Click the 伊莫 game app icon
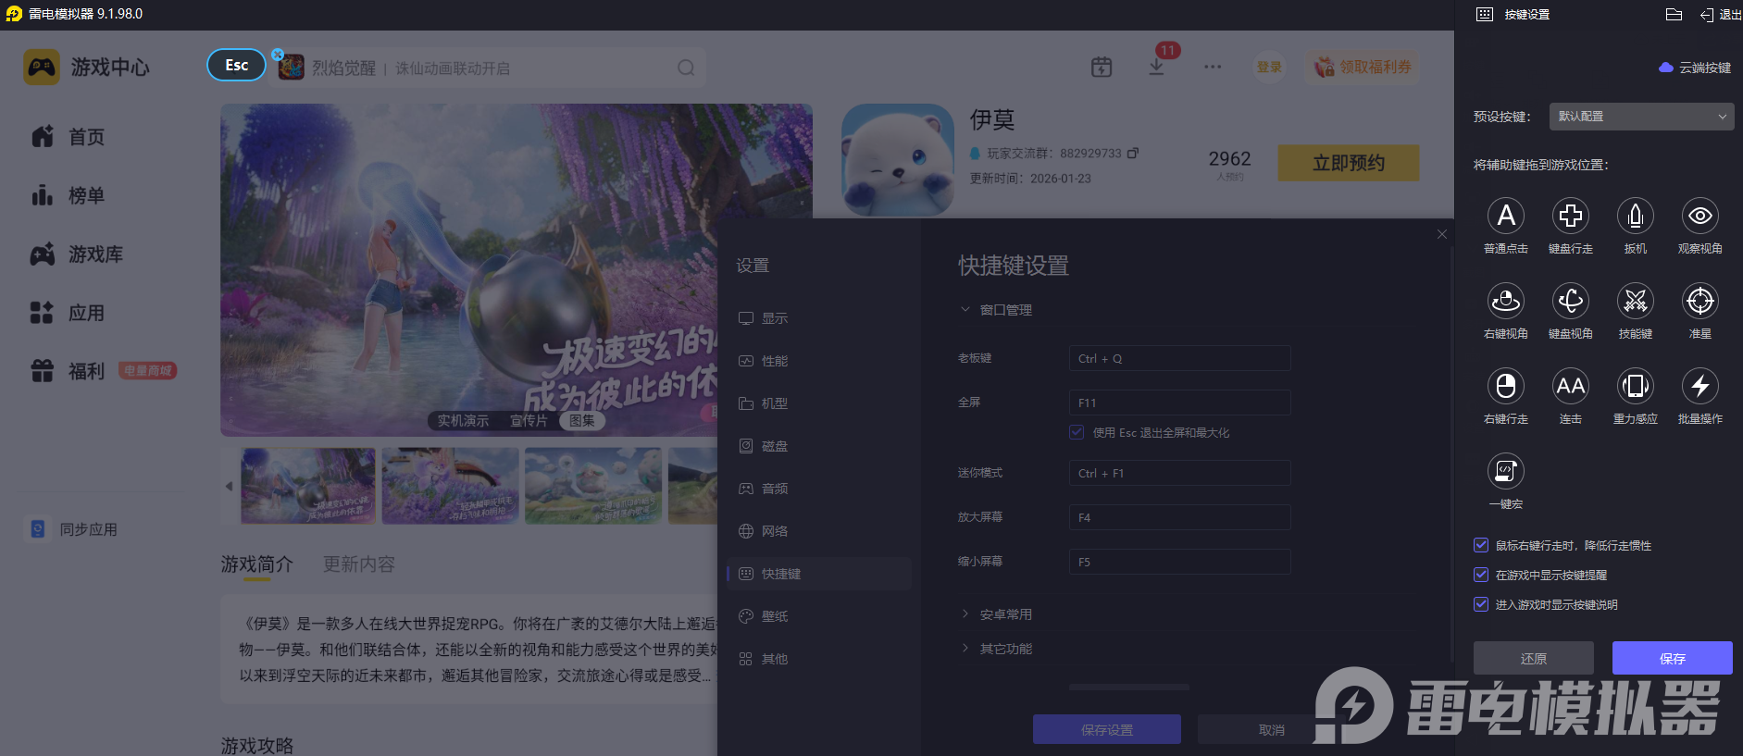This screenshot has width=1743, height=756. point(898,160)
